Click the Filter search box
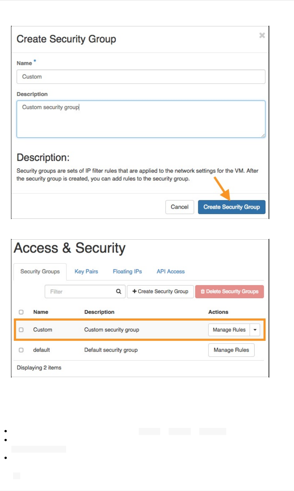The image size is (294, 491). [80, 292]
